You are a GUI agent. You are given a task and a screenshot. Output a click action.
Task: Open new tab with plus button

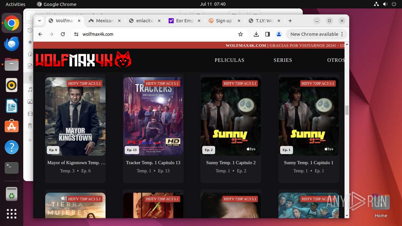pyautogui.click(x=290, y=21)
